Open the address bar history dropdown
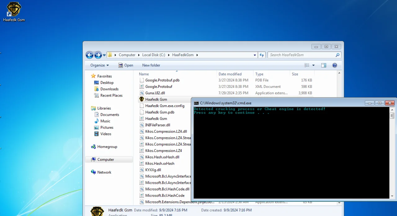397x216 pixels. (x=255, y=55)
